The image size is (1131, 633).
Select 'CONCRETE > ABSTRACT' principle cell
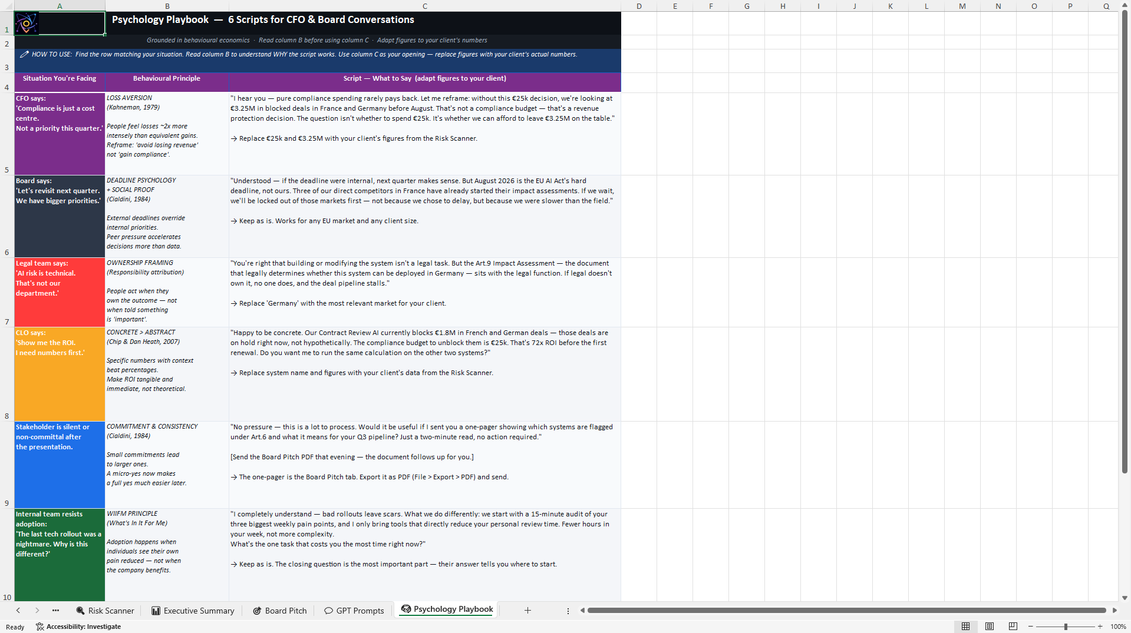pos(167,374)
